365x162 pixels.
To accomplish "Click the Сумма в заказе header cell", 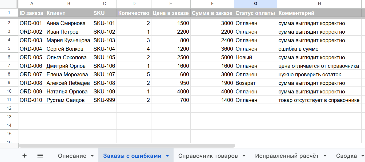I will 212,13.
